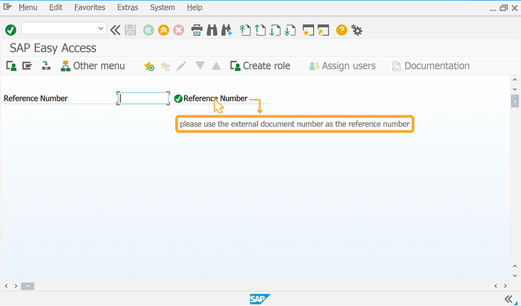Open the Favorites menu
The width and height of the screenshot is (521, 306).
coord(89,7)
